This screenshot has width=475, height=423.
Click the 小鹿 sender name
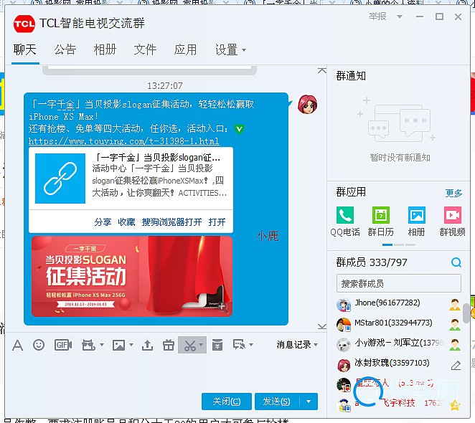267,236
